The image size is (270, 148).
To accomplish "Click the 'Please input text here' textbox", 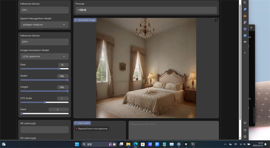I will point(174,130).
